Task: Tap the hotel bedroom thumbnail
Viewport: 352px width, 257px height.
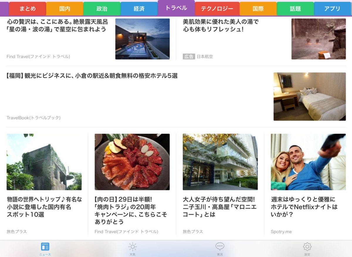Action: click(310, 97)
